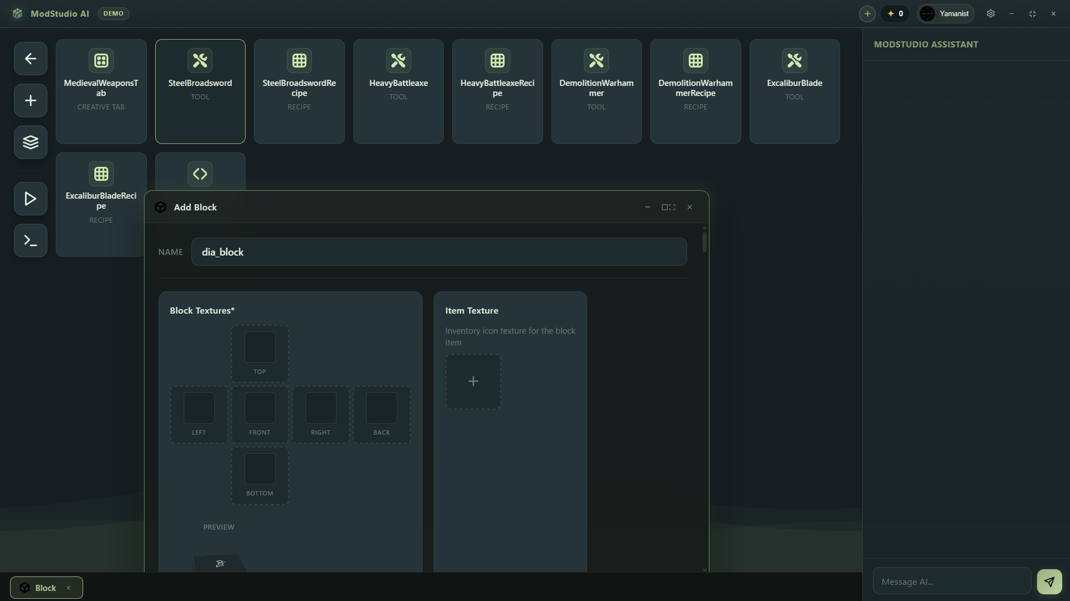Minimize the Add Block dialog
1070x601 pixels.
coord(647,207)
